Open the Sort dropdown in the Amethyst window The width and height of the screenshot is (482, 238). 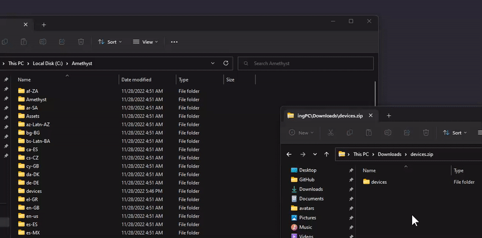(x=110, y=42)
